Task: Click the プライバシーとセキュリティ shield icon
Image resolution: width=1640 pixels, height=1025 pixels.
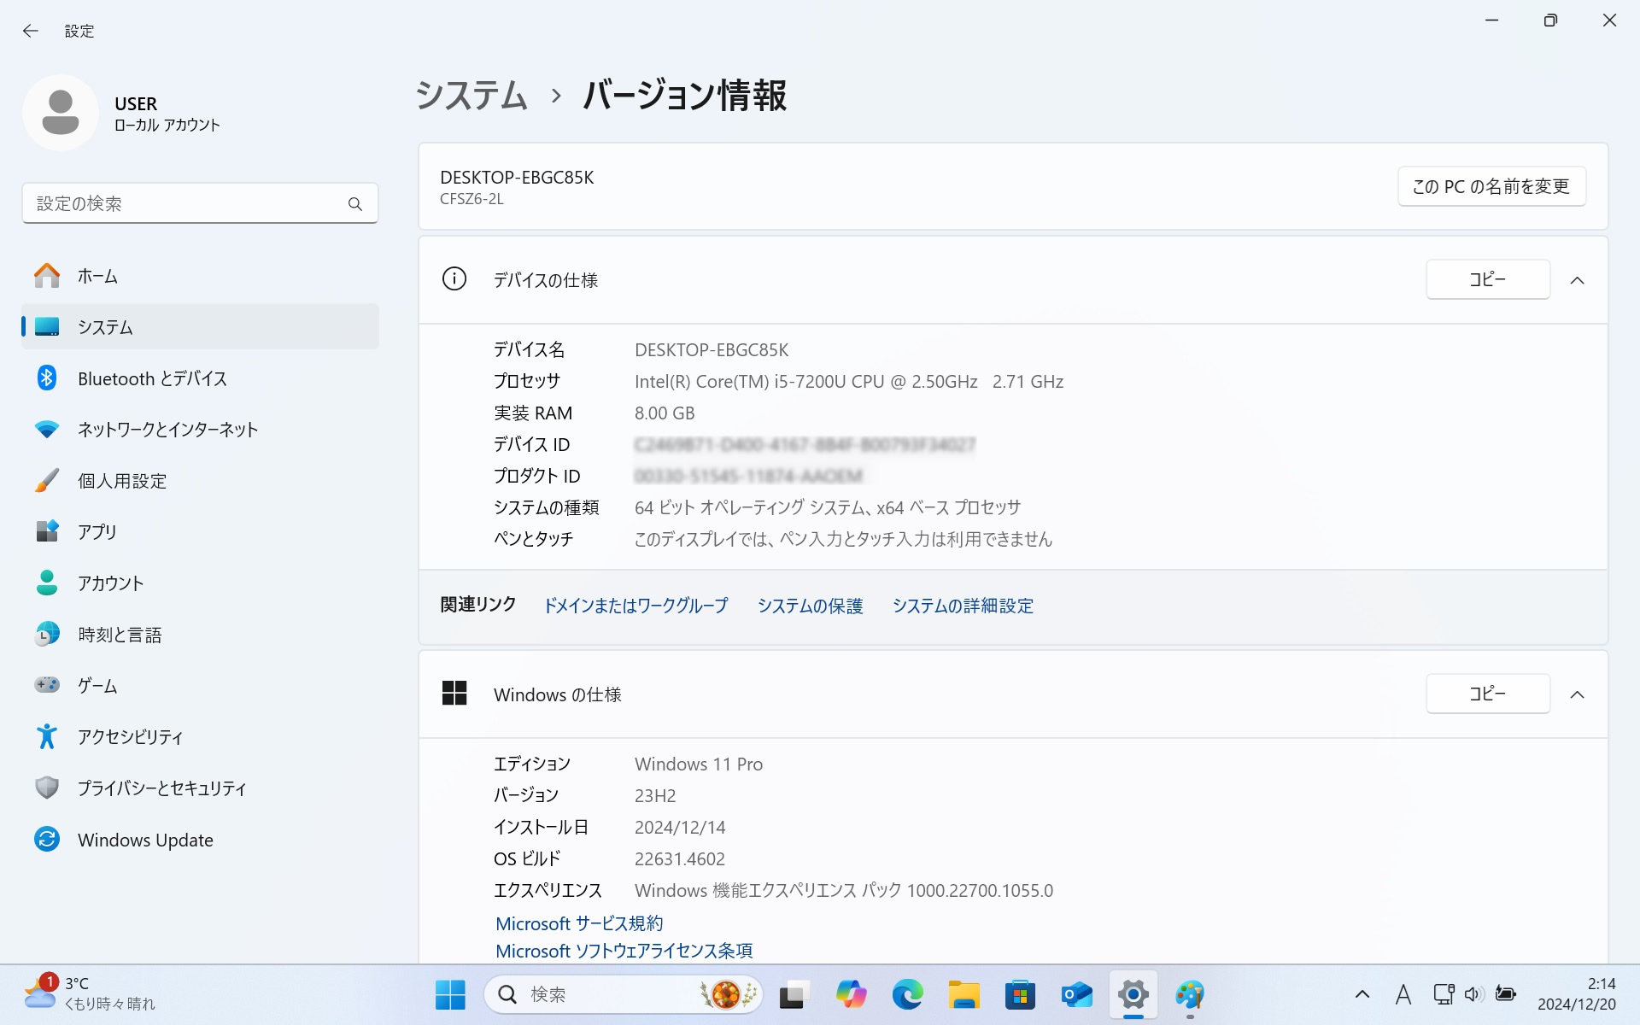Action: coord(47,788)
